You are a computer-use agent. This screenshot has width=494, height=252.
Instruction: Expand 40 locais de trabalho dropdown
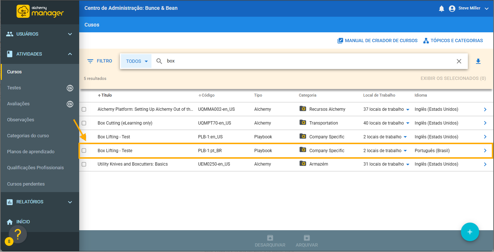[x=408, y=123]
